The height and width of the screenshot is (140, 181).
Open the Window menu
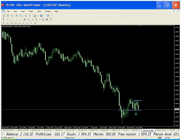pyautogui.click(x=48, y=11)
